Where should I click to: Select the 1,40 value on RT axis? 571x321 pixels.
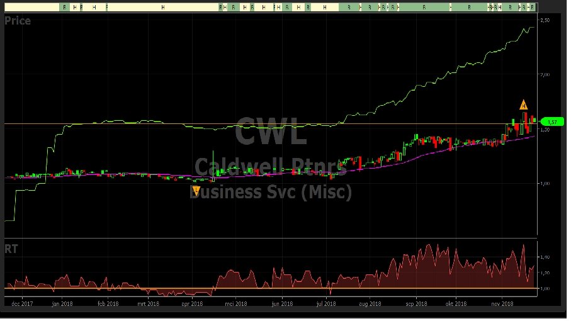click(x=545, y=257)
